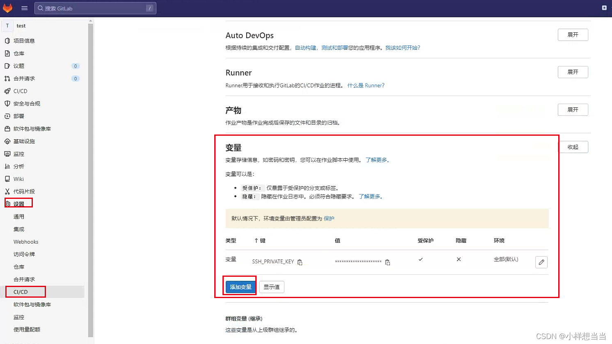Open the 什么是 Runner? help link

[x=367, y=85]
